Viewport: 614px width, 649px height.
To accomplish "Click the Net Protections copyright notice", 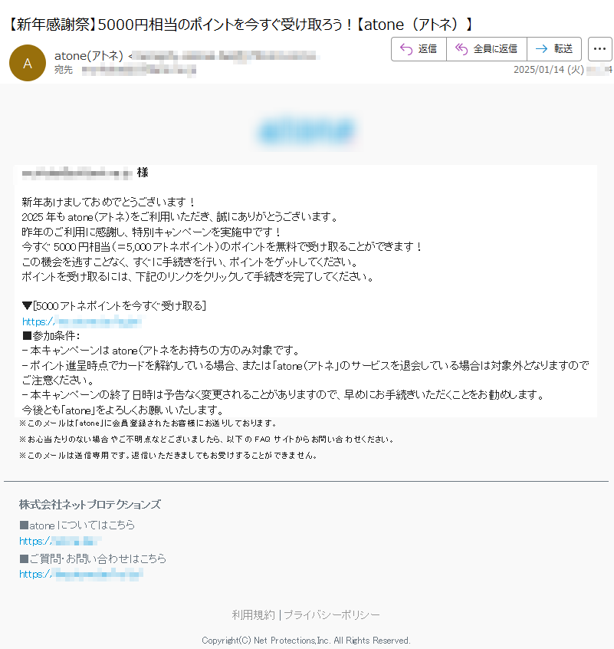I will click(306, 641).
